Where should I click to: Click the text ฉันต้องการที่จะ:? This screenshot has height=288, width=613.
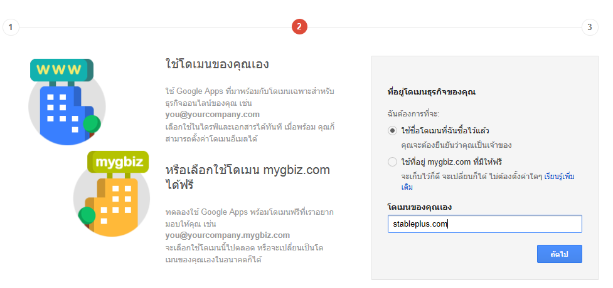pos(413,115)
